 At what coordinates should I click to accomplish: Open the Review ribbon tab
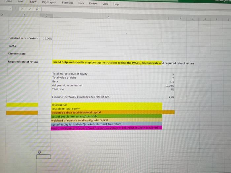point(93,3)
